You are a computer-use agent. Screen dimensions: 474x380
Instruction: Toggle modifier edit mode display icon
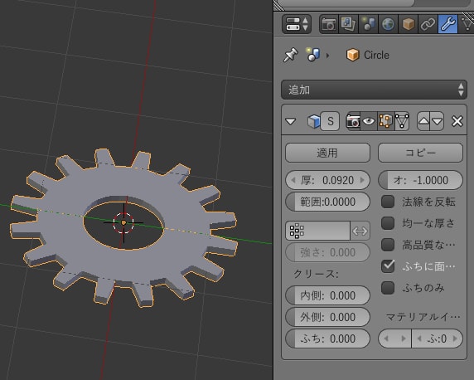pos(385,121)
